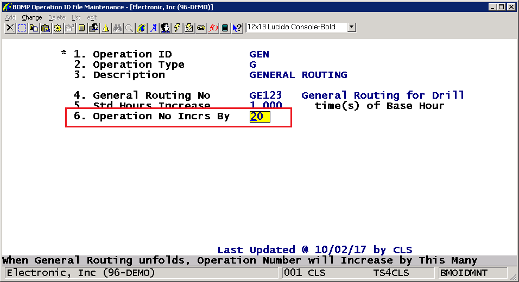Screen dimensions: 519x282
Task: Open the calculator icon
Action: click(225, 28)
